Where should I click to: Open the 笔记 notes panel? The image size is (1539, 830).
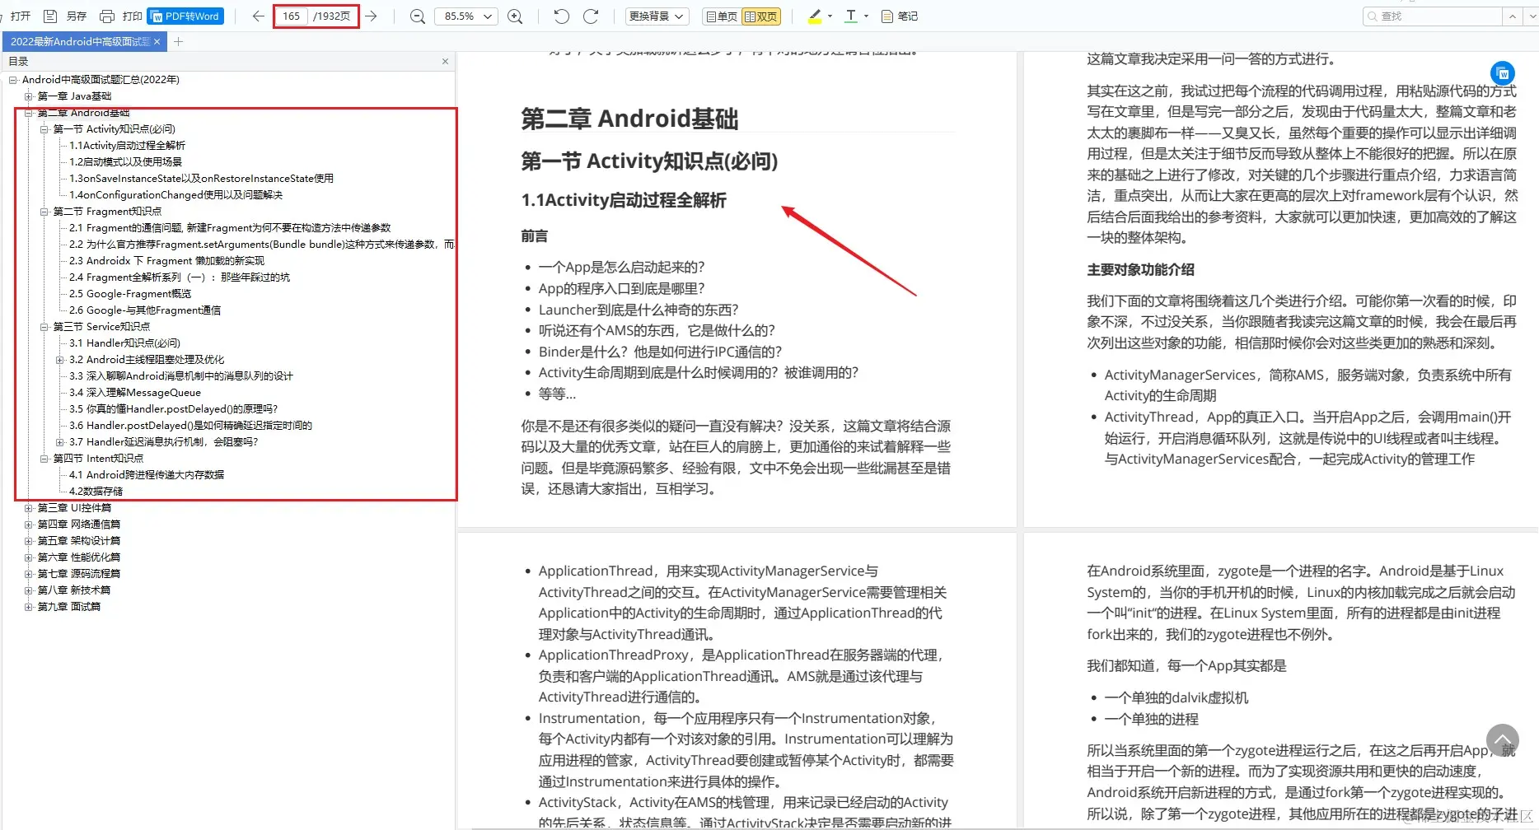(x=899, y=16)
